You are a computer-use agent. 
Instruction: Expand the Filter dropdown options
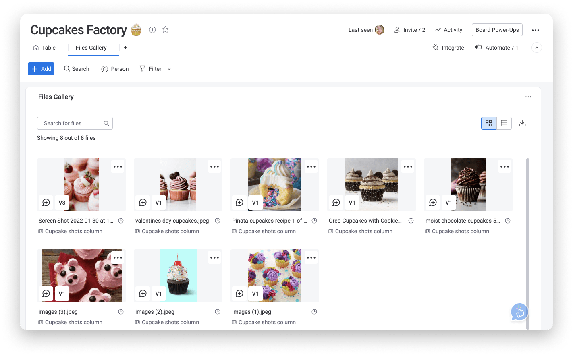click(169, 68)
